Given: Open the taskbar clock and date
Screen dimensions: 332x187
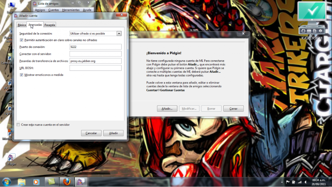Looking at the screenshot, I should 319,182.
